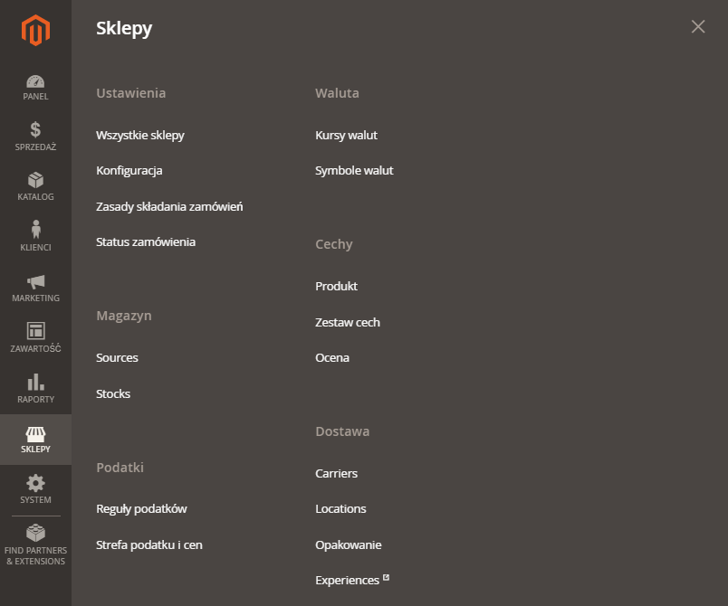The image size is (728, 606).
Task: Open the Konfiguracja settings page
Action: (x=129, y=170)
